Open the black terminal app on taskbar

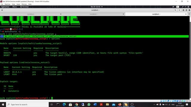[58, 104]
